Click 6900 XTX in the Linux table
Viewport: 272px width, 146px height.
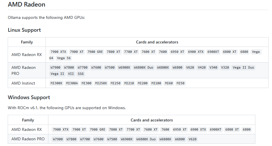(x=196, y=52)
